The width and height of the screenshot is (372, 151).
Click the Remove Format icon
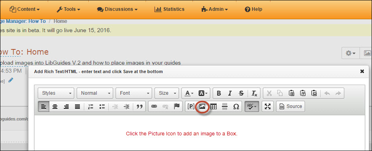point(254,93)
